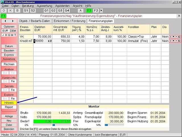Viewport: 182px width, 137px height.
Task: Click the right navigation arrow
Action: coord(13,21)
